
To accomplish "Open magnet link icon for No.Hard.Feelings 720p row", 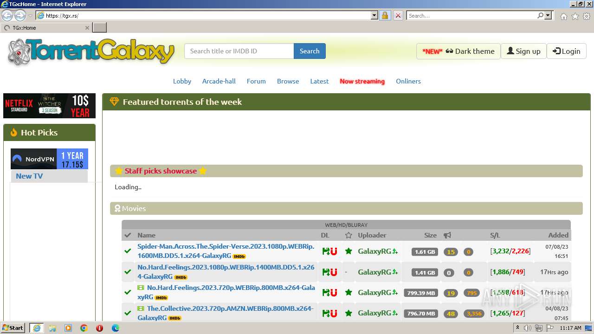I will point(334,293).
